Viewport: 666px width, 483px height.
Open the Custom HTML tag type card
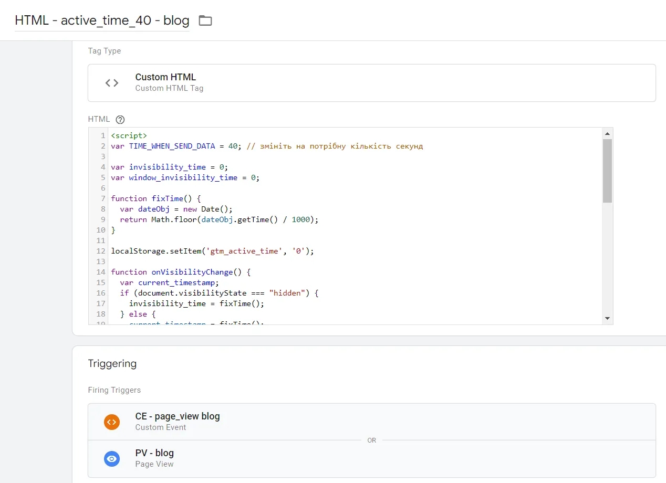pyautogui.click(x=372, y=83)
